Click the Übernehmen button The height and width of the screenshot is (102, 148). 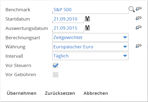point(22,93)
